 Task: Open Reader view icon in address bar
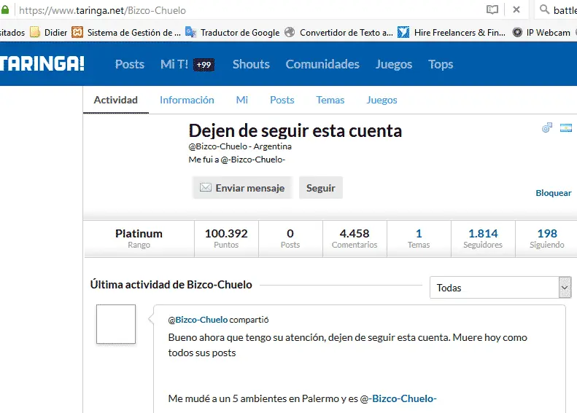coord(492,10)
